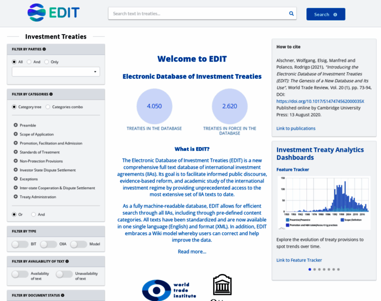Viewport: 381px width, 301px height.
Task: Click the blue Search button
Action: click(x=325, y=15)
